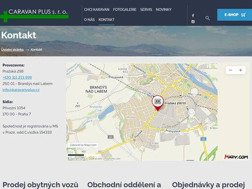This screenshot has height=189, width=252.
Task: Click Obchodní oddělení a heading
Action: point(124,185)
